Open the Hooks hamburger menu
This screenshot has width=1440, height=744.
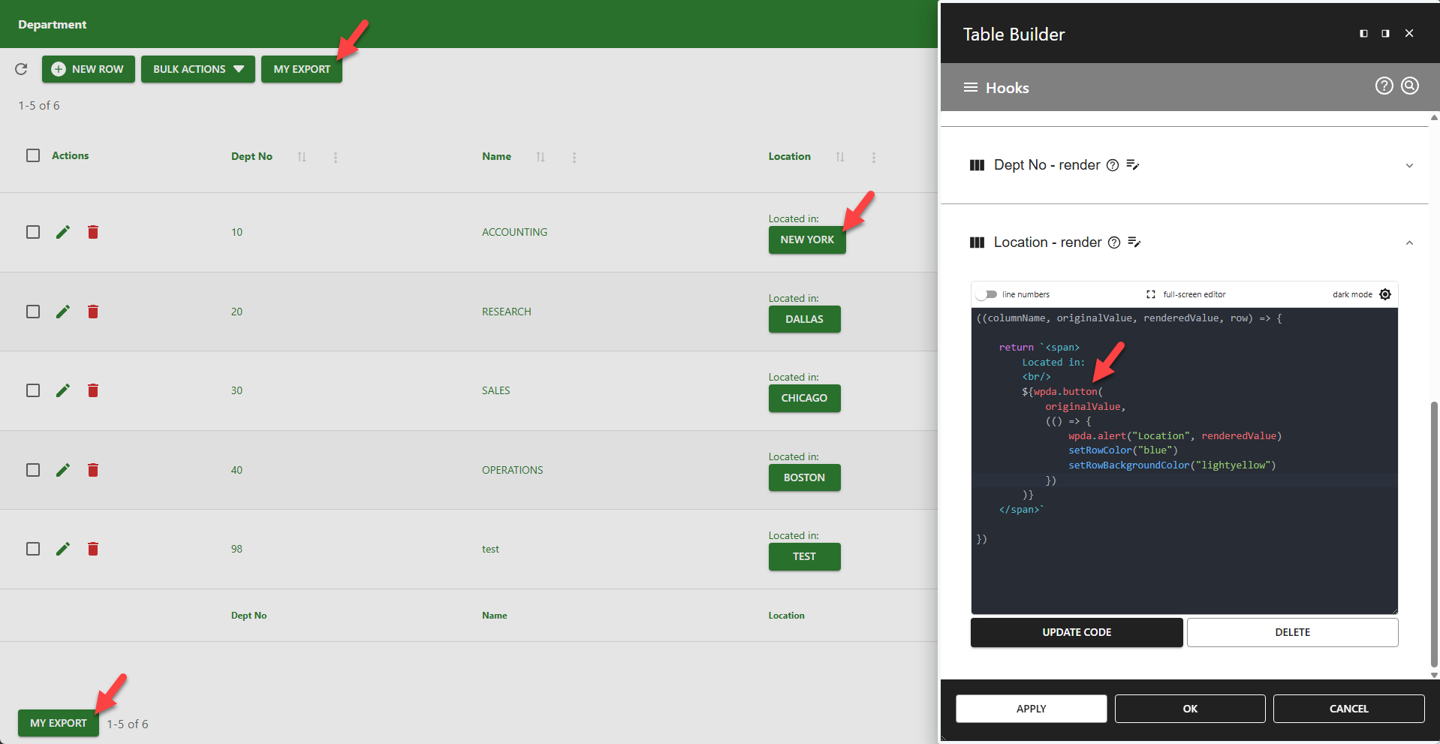[970, 87]
